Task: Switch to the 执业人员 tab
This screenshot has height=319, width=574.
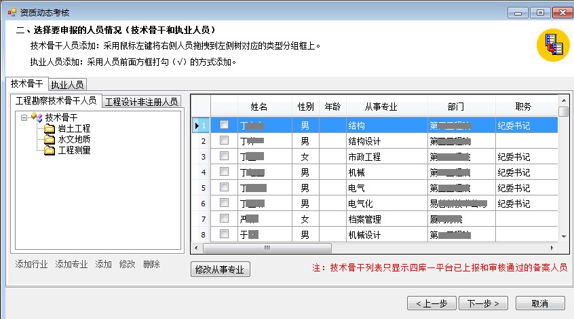Action: (68, 85)
